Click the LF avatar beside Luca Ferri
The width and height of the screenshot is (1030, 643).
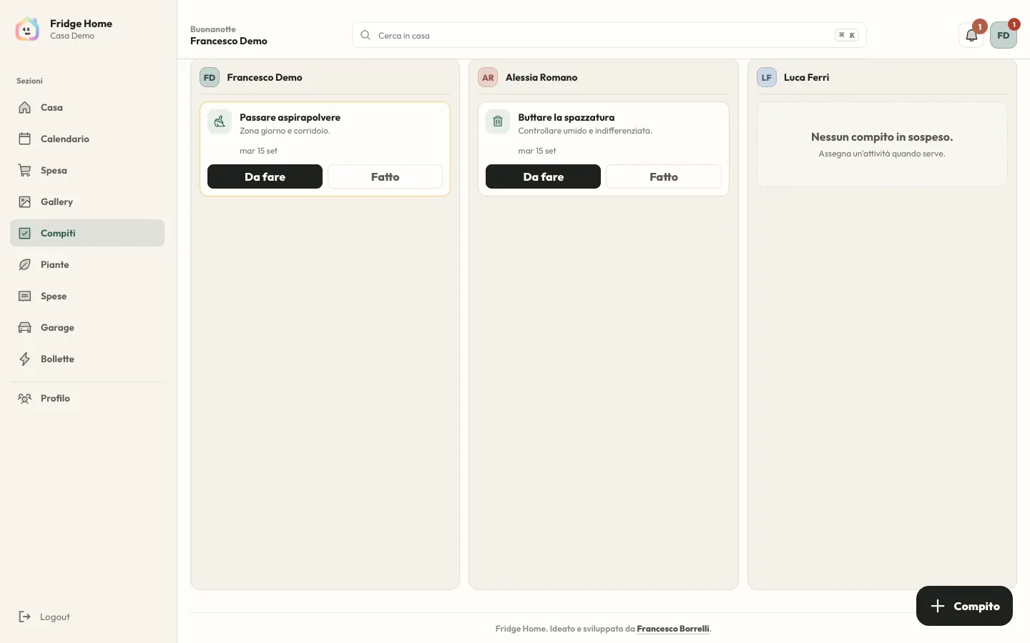click(767, 77)
